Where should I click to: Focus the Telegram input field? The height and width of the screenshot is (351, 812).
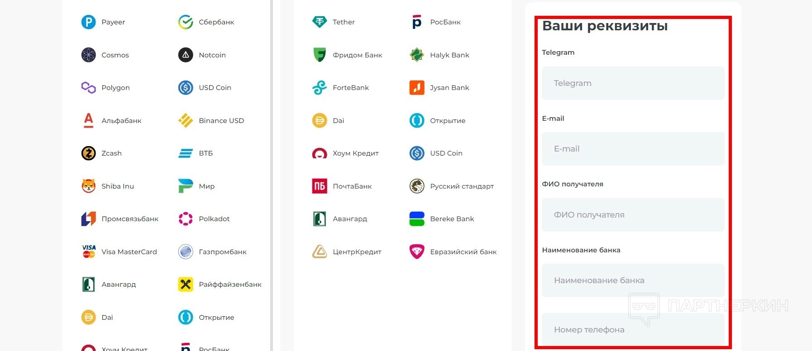(633, 83)
